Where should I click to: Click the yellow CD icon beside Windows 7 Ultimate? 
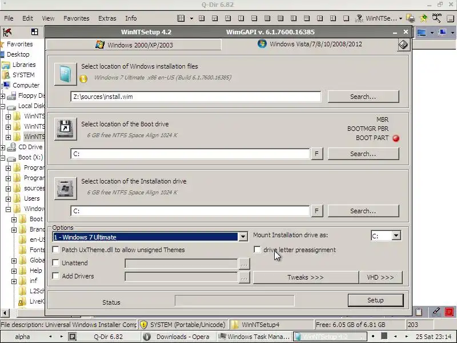pos(83,79)
